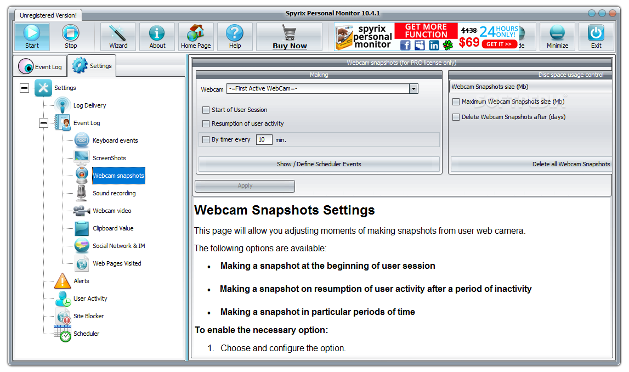Click the User Activity person icon
The height and width of the screenshot is (372, 629).
point(63,298)
